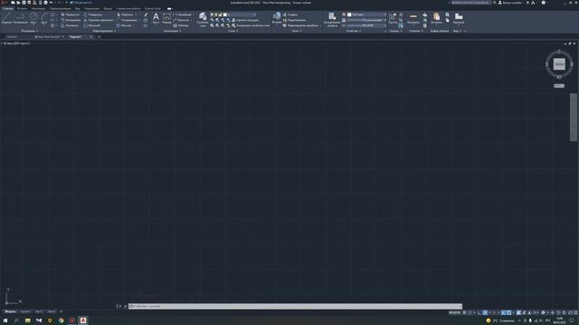Open the Главная ribbon tab

(7, 8)
